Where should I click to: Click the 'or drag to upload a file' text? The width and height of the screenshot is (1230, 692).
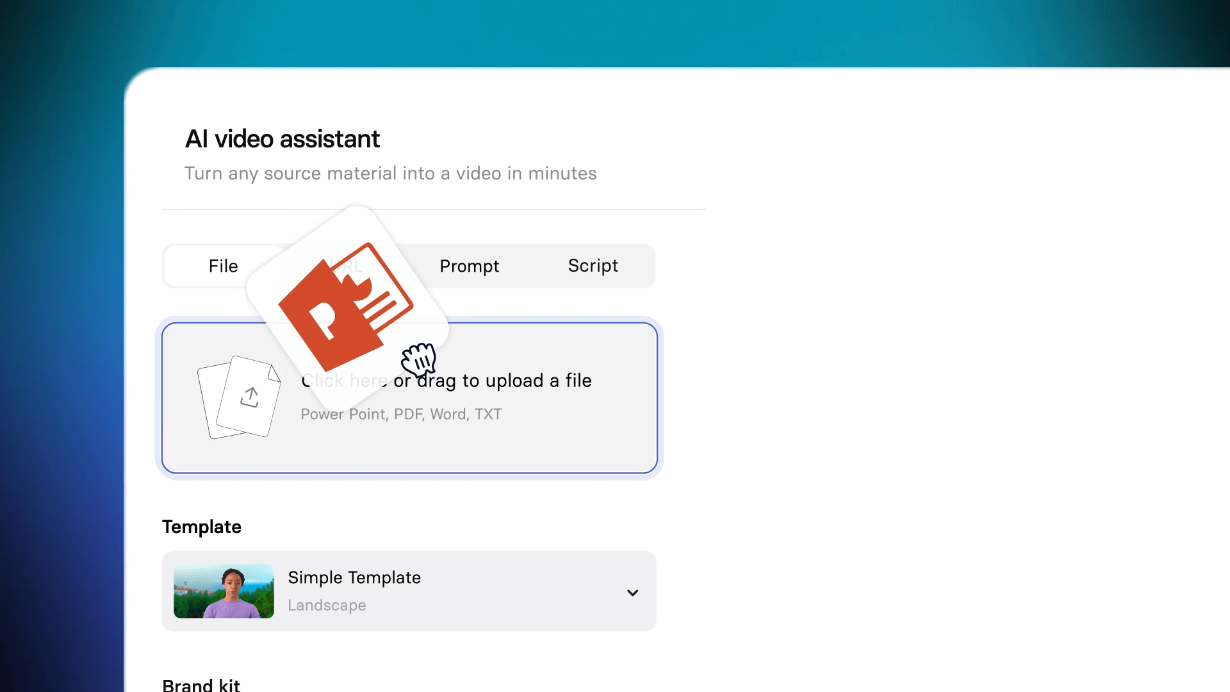click(x=493, y=381)
